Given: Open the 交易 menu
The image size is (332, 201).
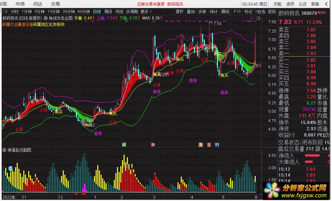Looking at the screenshot, I should coord(55,4).
